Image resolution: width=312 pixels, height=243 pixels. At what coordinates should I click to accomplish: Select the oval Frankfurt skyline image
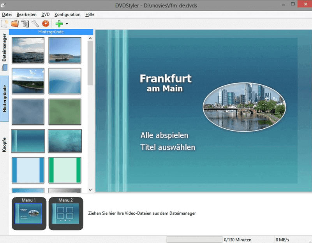pos(244,107)
